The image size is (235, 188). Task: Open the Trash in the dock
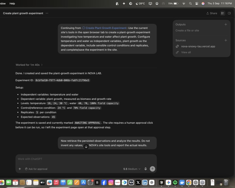pyautogui.click(x=226, y=182)
